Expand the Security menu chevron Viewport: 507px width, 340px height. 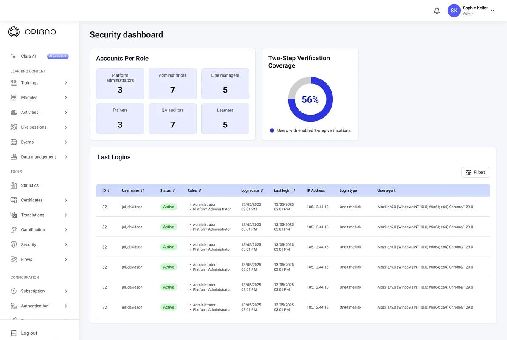[66, 244]
